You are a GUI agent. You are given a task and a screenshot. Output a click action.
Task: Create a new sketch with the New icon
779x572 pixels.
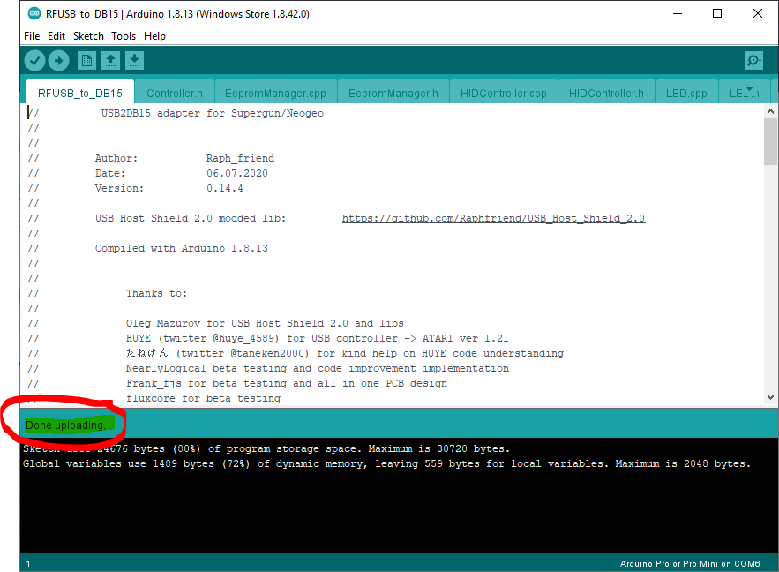[86, 61]
